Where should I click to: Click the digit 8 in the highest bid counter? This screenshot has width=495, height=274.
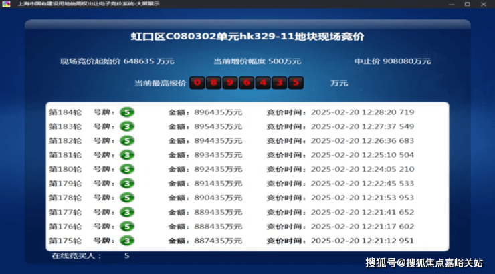(x=213, y=83)
